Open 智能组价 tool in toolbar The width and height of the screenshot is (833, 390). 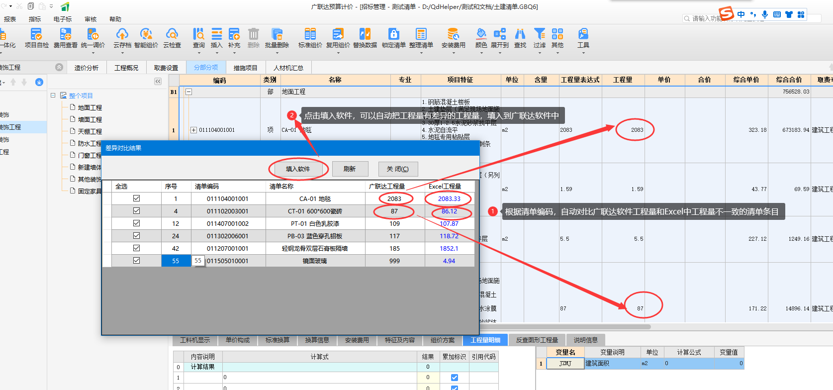pos(146,34)
